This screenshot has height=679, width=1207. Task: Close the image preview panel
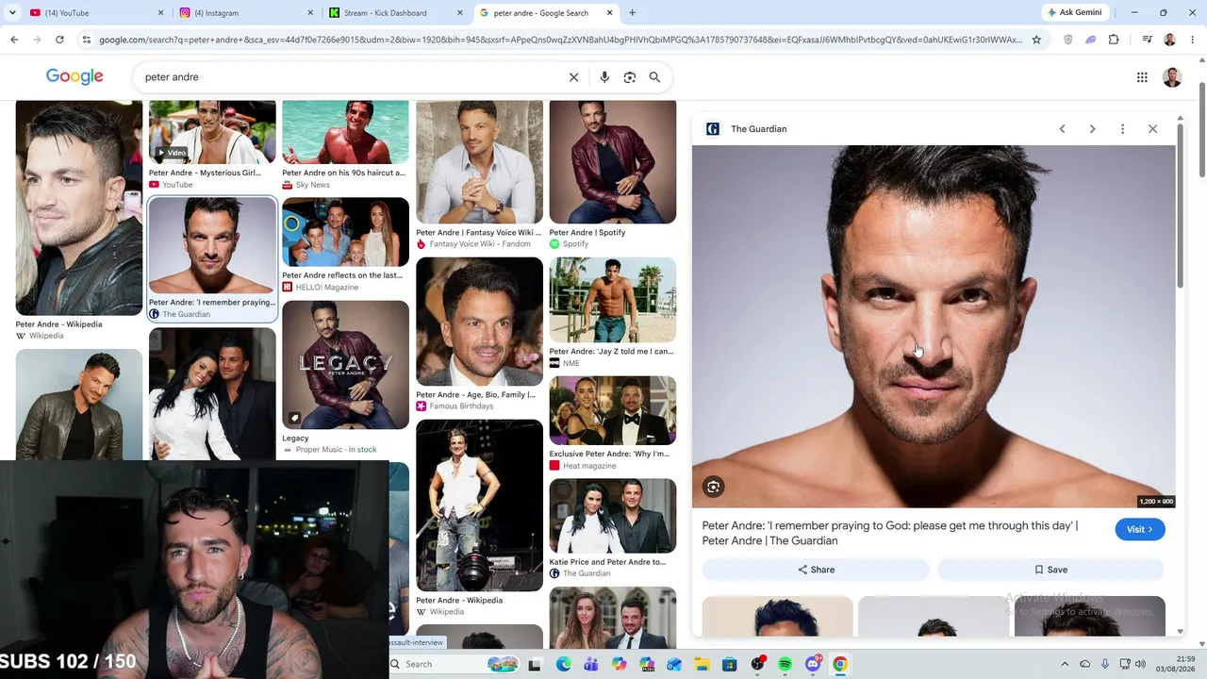click(x=1152, y=129)
